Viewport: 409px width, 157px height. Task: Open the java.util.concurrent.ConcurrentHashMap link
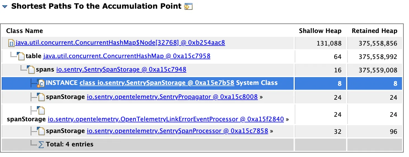pos(127,56)
